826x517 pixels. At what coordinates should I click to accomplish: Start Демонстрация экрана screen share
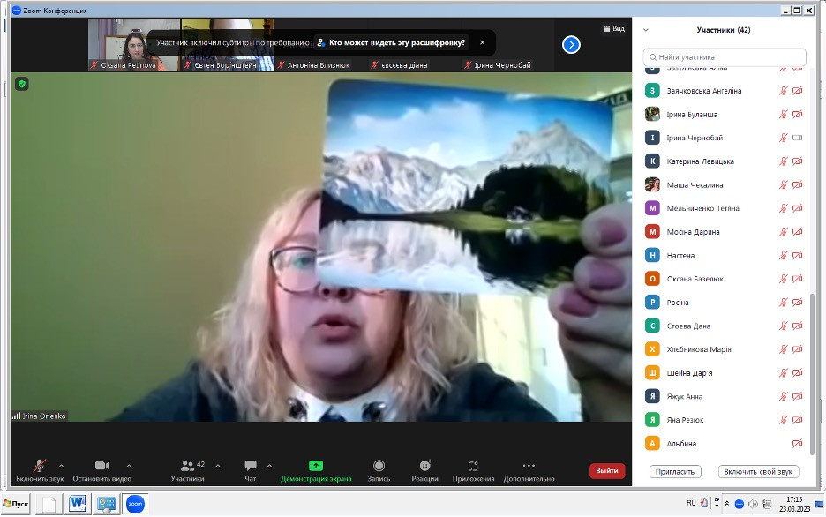click(x=316, y=466)
